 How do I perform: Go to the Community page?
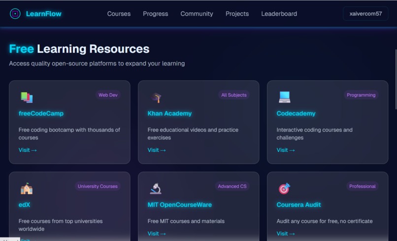(197, 14)
